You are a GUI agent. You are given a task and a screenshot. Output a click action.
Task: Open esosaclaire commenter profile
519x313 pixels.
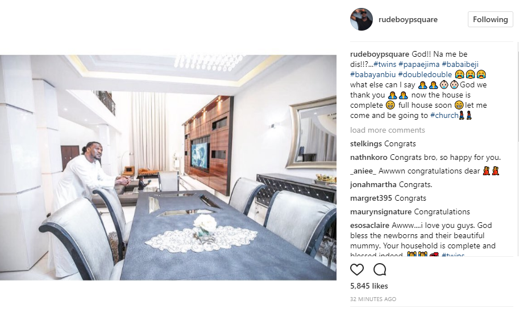(369, 226)
